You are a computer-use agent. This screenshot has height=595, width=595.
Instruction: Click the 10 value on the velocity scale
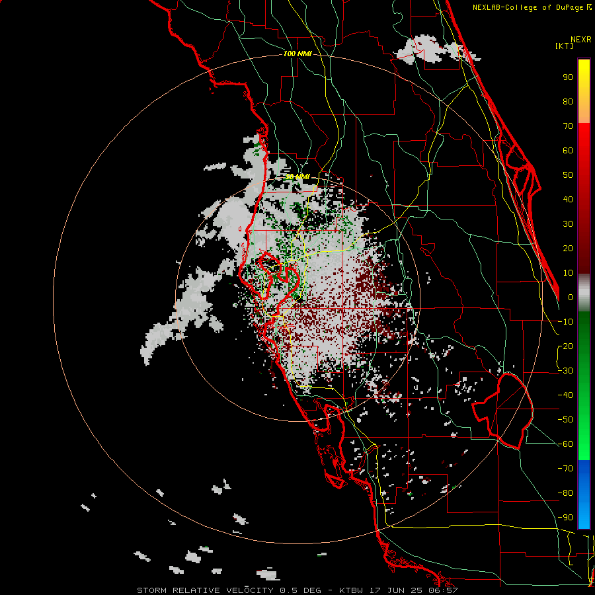(x=568, y=273)
